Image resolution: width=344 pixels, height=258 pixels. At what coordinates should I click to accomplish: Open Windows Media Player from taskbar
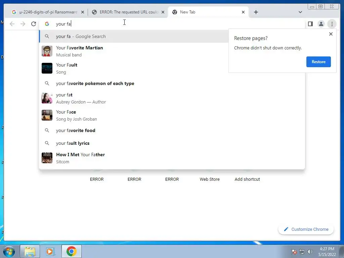click(51, 251)
